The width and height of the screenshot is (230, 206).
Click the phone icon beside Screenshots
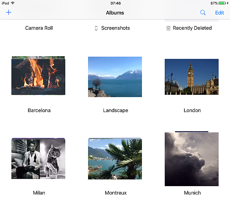click(96, 28)
